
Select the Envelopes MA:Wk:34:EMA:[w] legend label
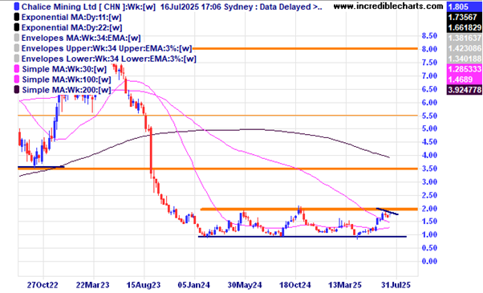coord(81,39)
